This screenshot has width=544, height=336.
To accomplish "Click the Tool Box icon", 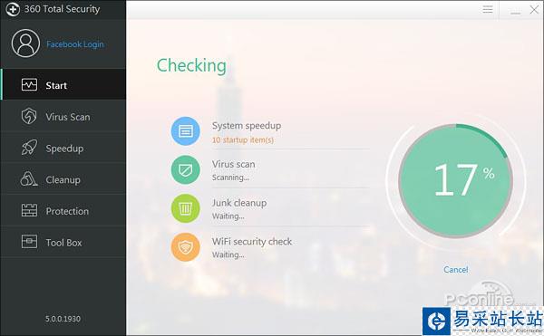I will pos(29,242).
